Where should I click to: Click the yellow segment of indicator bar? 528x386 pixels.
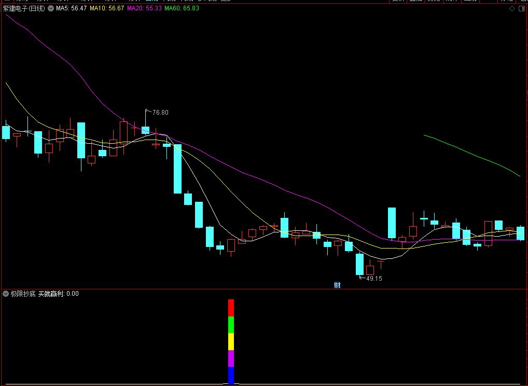coord(231,341)
